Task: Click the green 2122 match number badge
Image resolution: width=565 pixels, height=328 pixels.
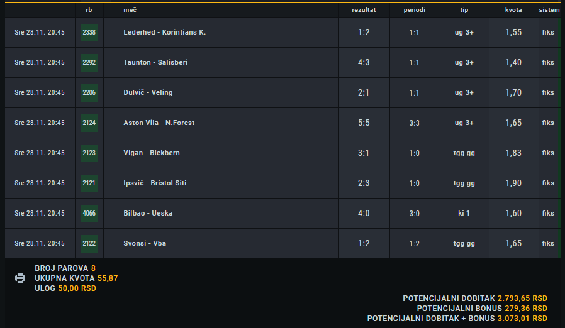Action: tap(89, 243)
